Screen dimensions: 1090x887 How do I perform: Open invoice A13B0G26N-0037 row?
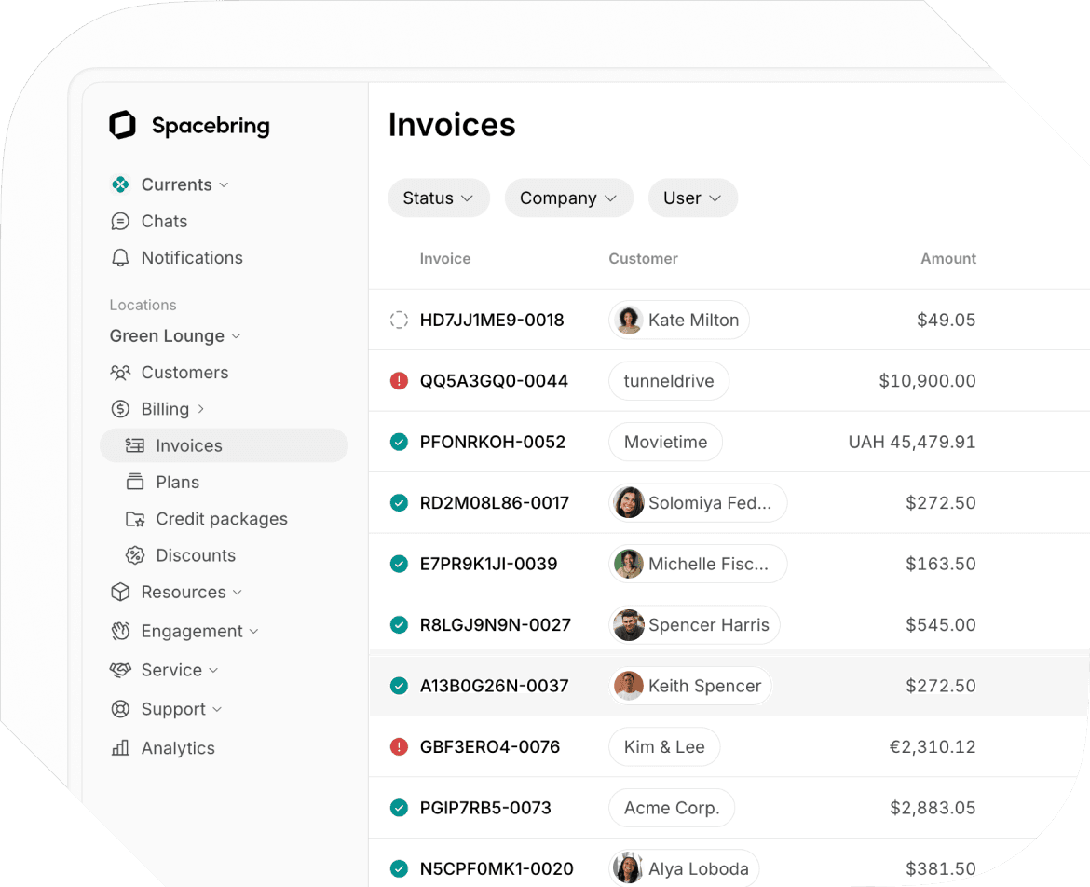click(494, 687)
